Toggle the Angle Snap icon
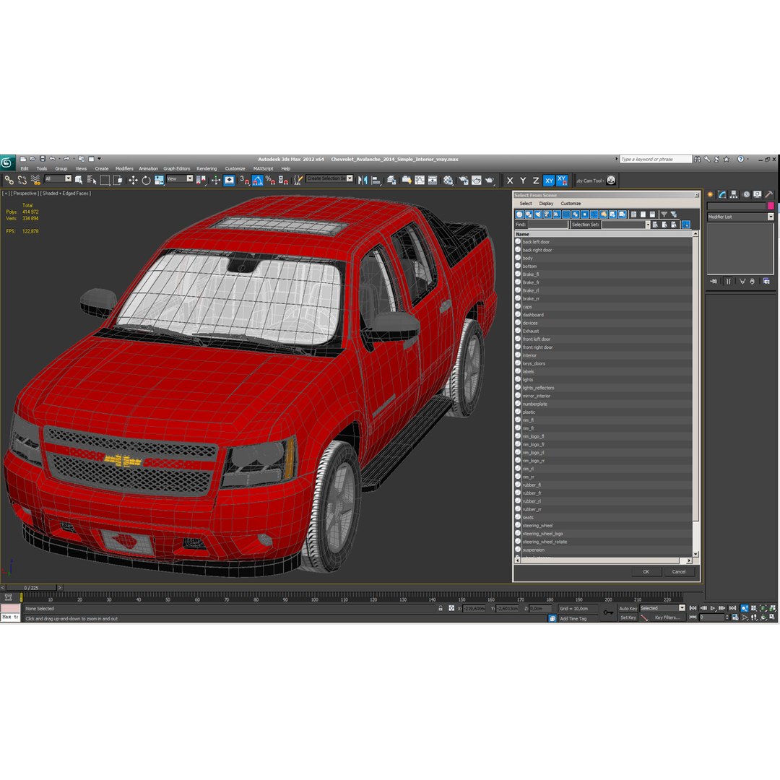 point(257,180)
